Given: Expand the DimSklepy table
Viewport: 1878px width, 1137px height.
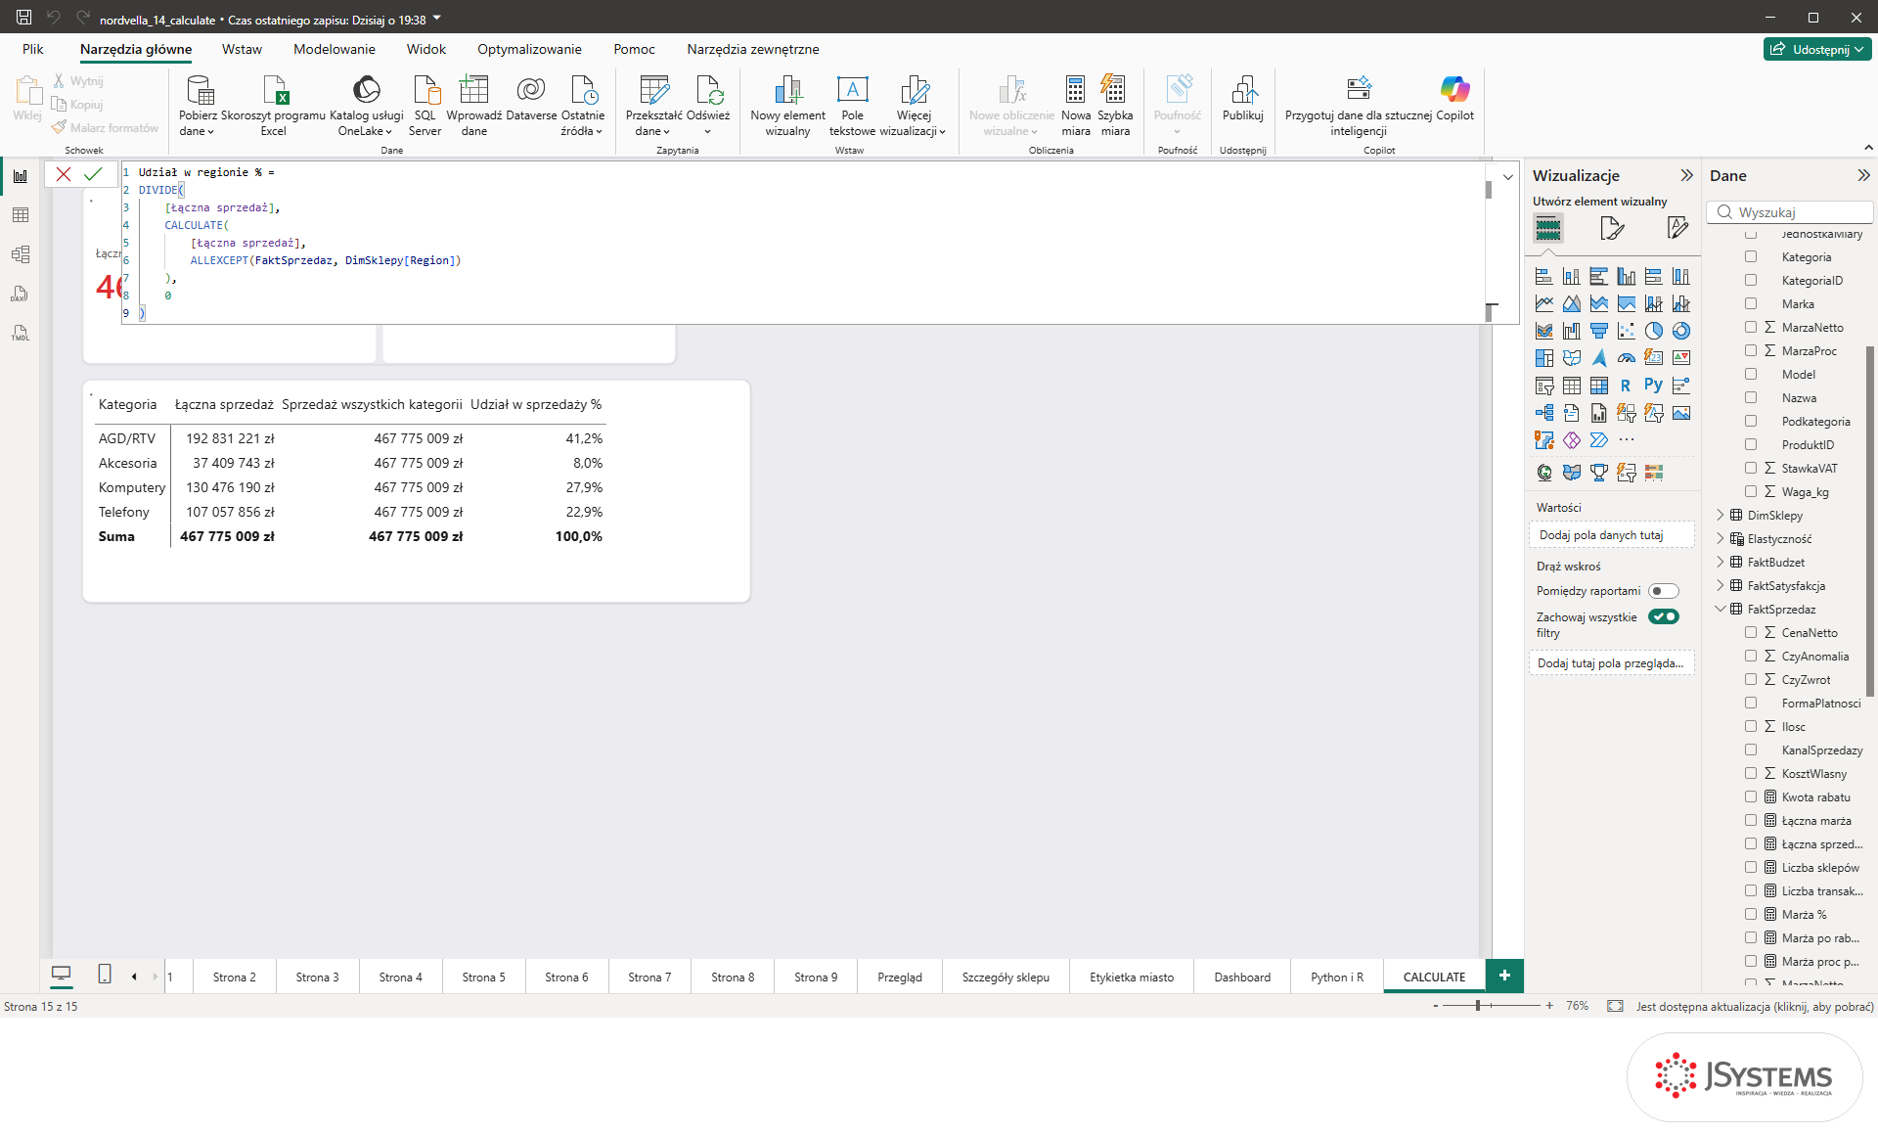Looking at the screenshot, I should point(1721,515).
